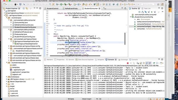This screenshot has width=178, height=100.
Task: Click the Terminate red square in Console
Action: coord(128,63)
